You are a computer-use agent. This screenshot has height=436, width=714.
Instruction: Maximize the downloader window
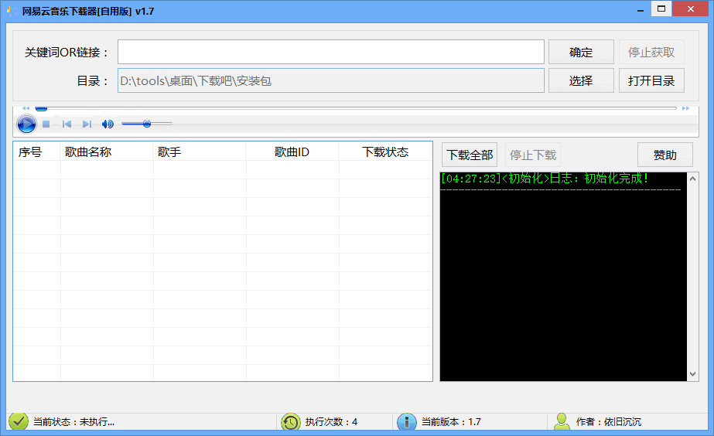[x=661, y=9]
